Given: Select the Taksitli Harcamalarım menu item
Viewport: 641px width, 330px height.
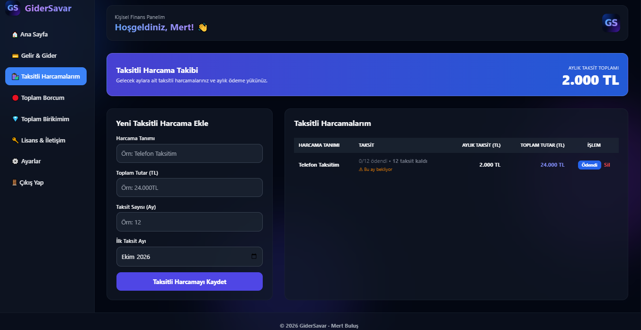Looking at the screenshot, I should (x=46, y=76).
